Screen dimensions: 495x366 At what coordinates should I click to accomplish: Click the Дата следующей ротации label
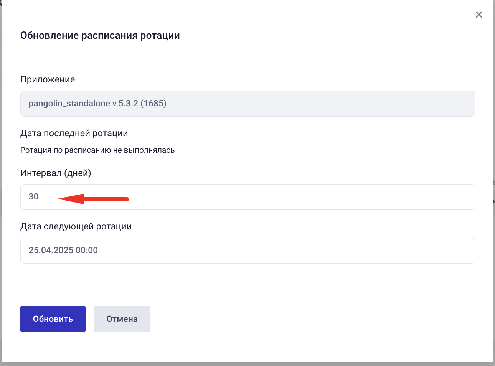[76, 226]
